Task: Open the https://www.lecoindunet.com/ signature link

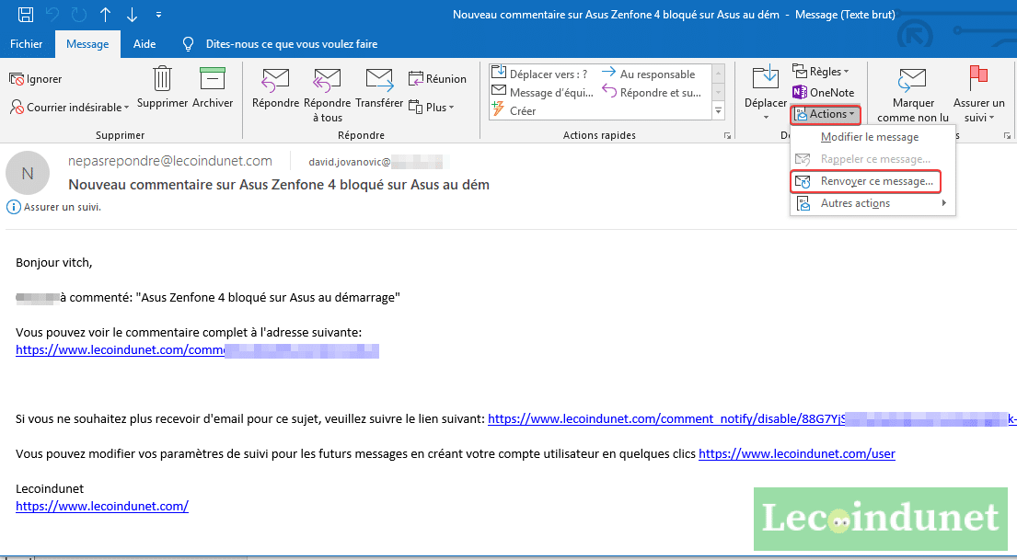Action: point(102,506)
